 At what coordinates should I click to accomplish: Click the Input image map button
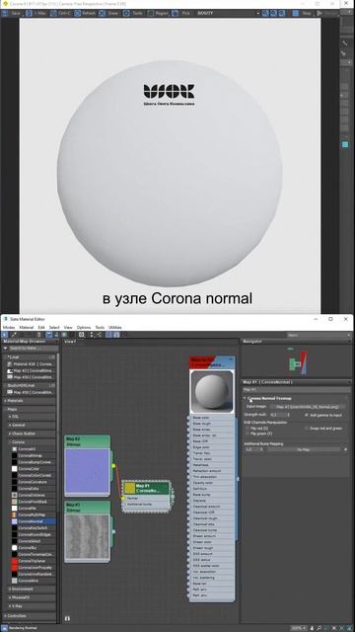pyautogui.click(x=308, y=407)
